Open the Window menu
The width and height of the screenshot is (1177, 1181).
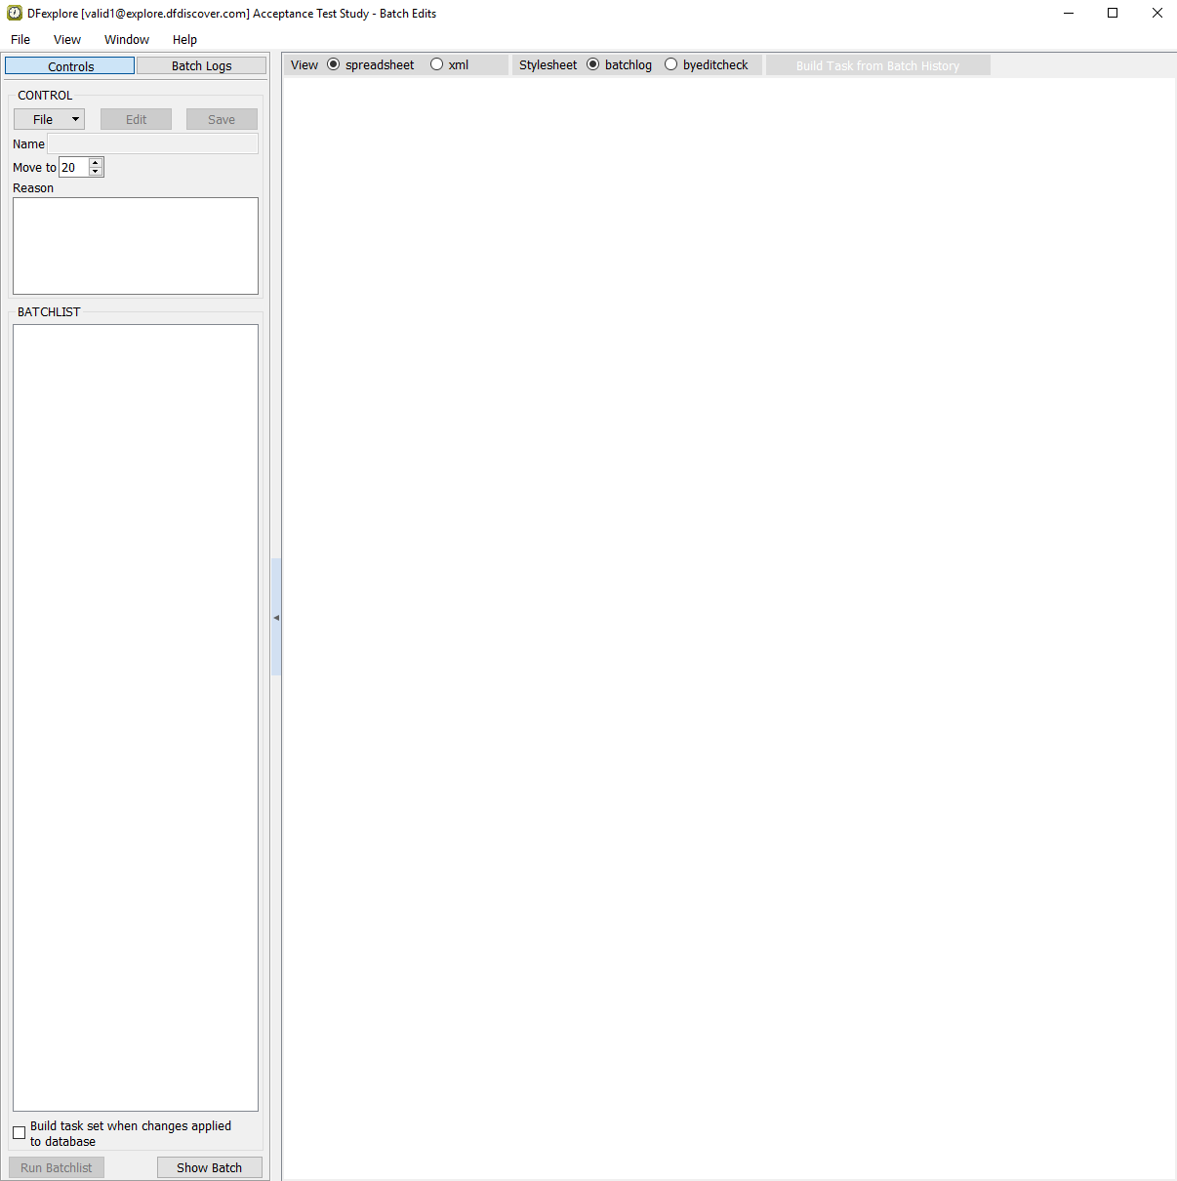coord(127,40)
